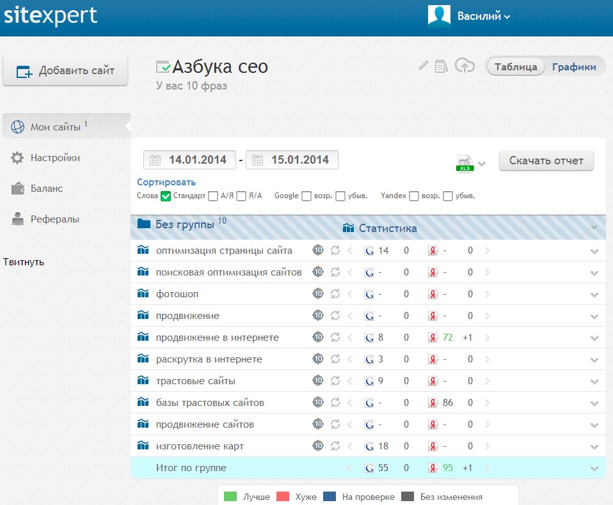Check Google 'возр.' sort checkbox
The image size is (613, 505).
coord(306,196)
